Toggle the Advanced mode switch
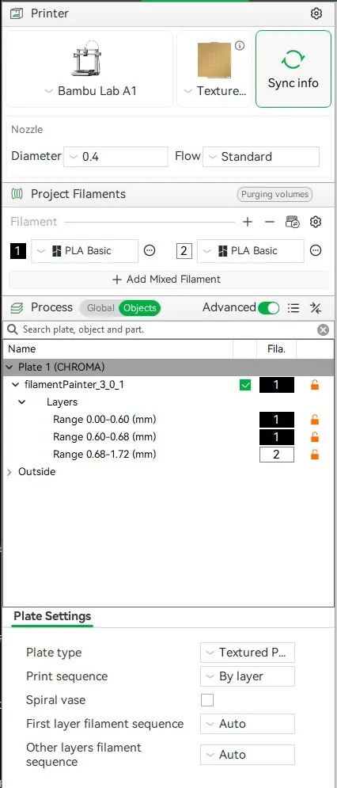This screenshot has width=337, height=788. [269, 308]
